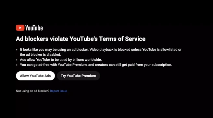Follow the Report issue link
The width and height of the screenshot is (213, 118).
[58, 91]
